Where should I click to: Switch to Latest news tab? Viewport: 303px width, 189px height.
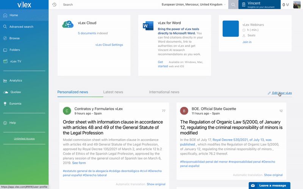click(x=113, y=92)
